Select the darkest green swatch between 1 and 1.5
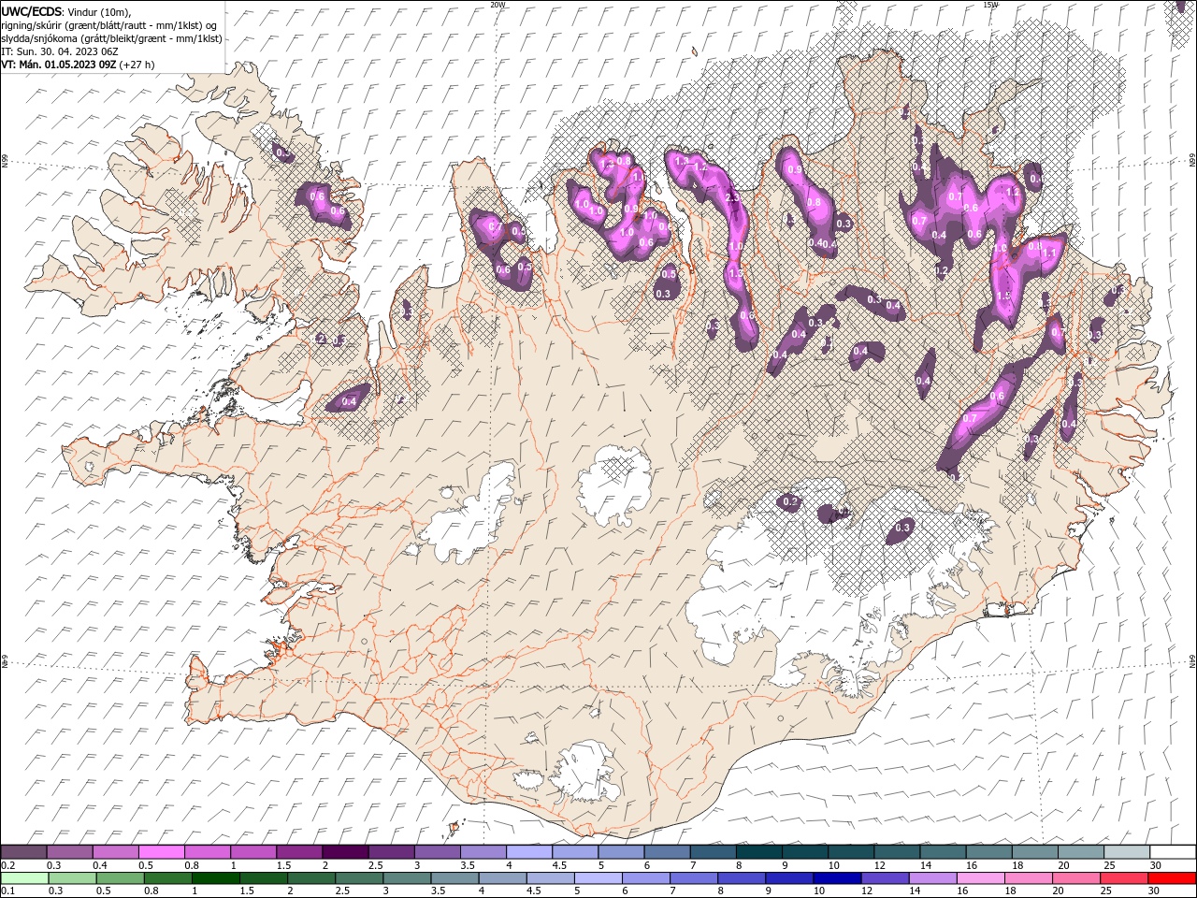This screenshot has width=1197, height=898. (216, 878)
